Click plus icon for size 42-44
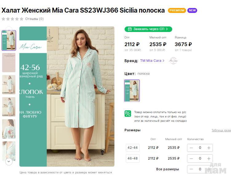Image resolution: width=231 pixels, height=178 pixels. (x=209, y=148)
